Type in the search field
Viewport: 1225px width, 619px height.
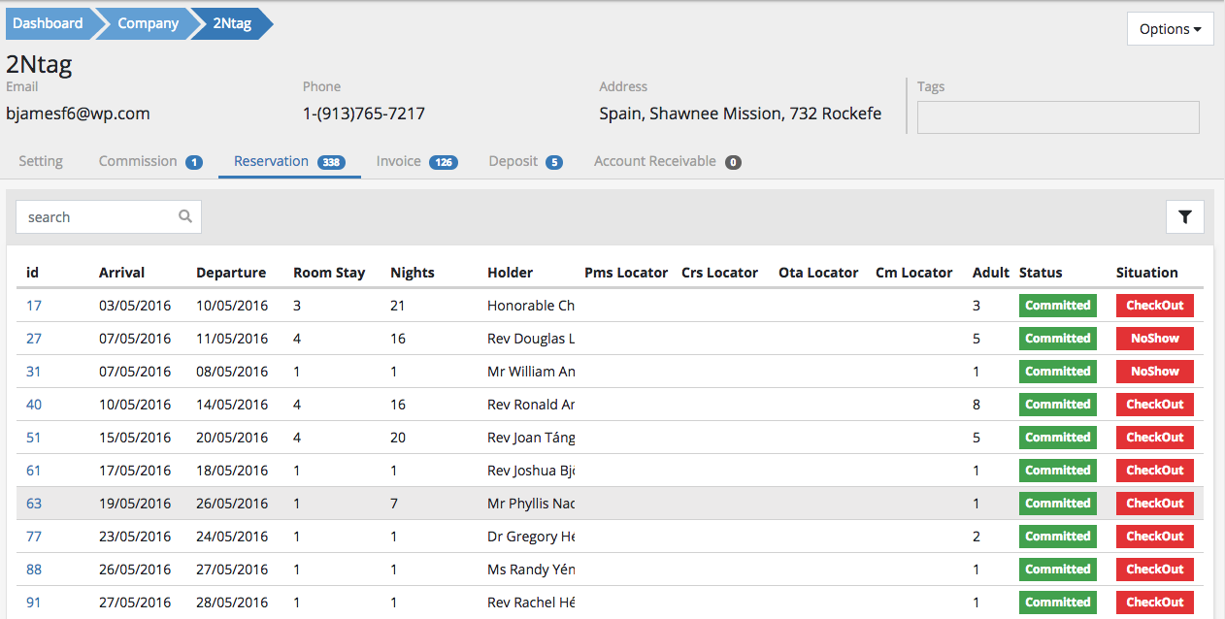97,217
